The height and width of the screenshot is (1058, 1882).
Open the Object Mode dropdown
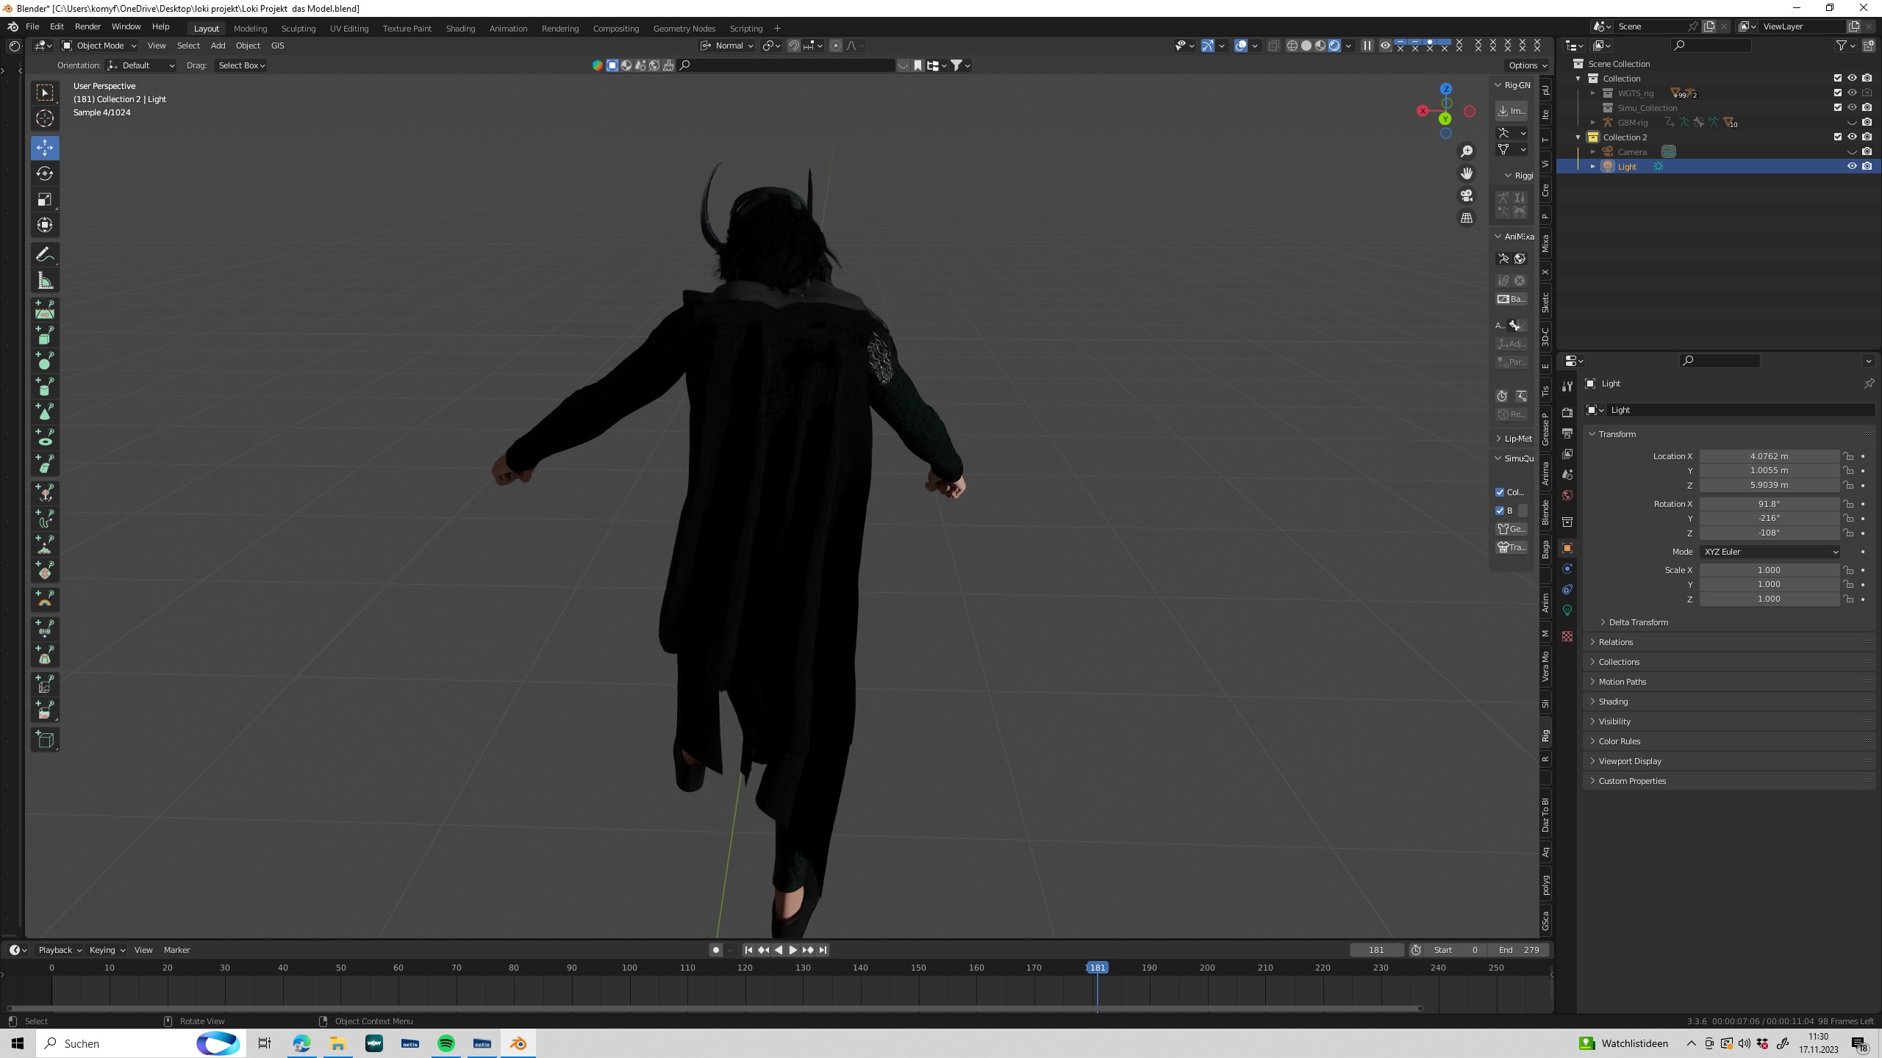tap(100, 46)
